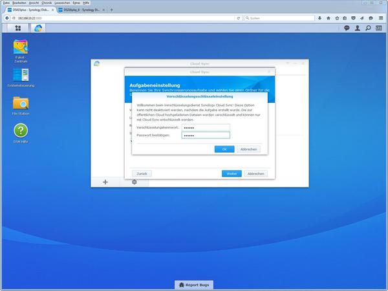388x291 pixels.
Task: Click the Pocket icon in Firefox toolbar
Action: pyautogui.click(x=353, y=18)
